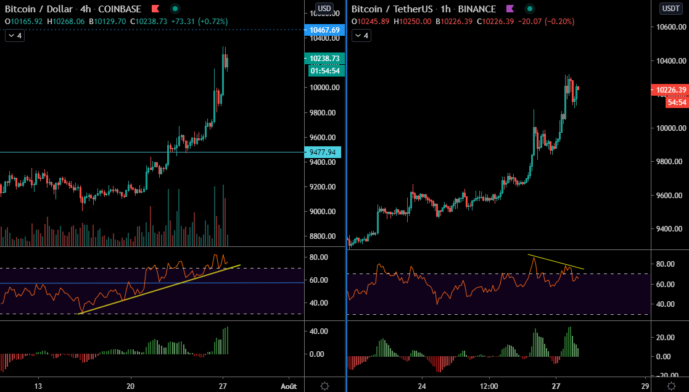Click the red flag icon beside COINBASE title
The image size is (689, 392).
coord(155,9)
